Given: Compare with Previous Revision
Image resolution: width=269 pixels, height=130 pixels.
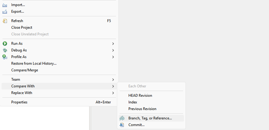Looking at the screenshot, I should [x=142, y=109].
